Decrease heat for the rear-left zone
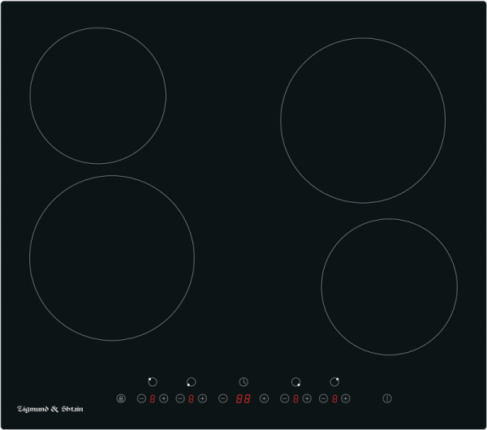 click(x=141, y=398)
